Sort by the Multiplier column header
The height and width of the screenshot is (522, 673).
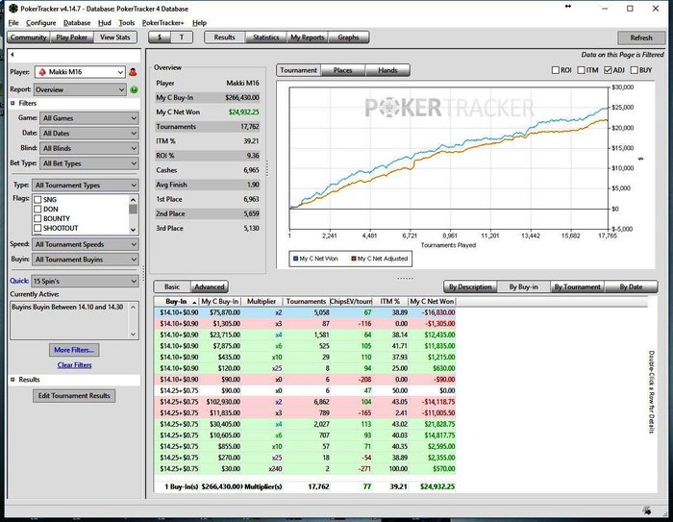tap(262, 301)
